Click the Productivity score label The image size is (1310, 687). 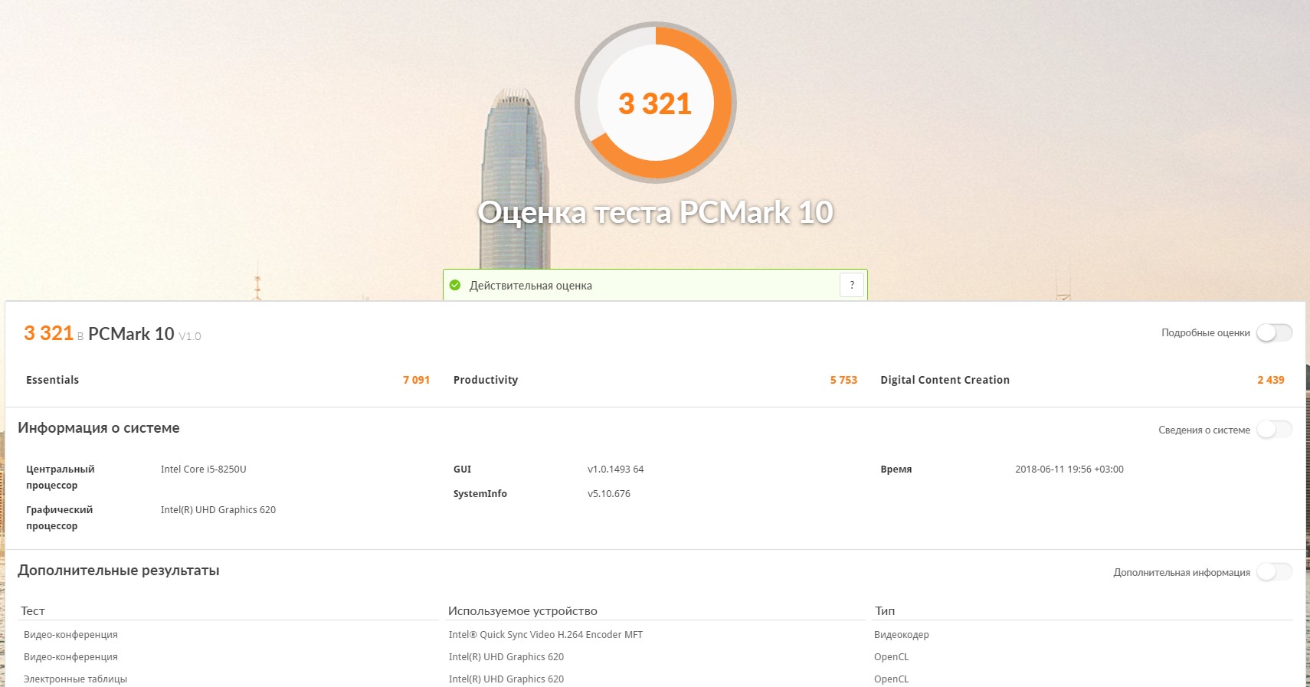[486, 380]
